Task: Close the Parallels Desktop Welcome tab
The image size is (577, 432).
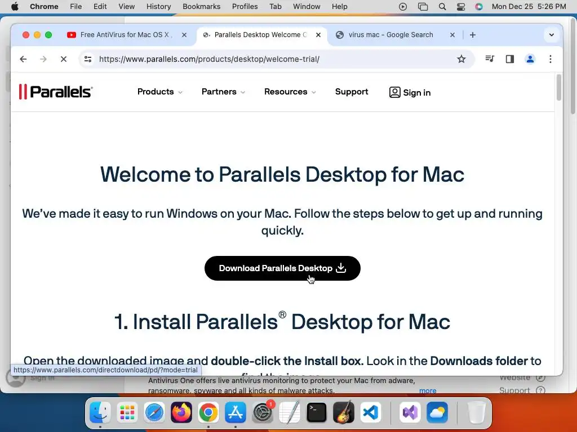Action: click(x=318, y=35)
